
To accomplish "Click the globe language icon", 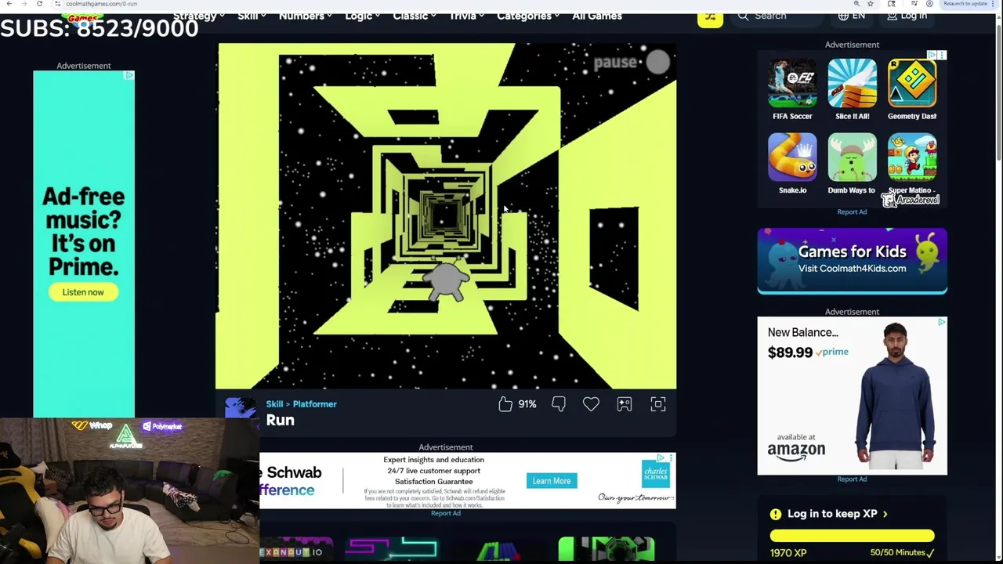I will coord(843,16).
